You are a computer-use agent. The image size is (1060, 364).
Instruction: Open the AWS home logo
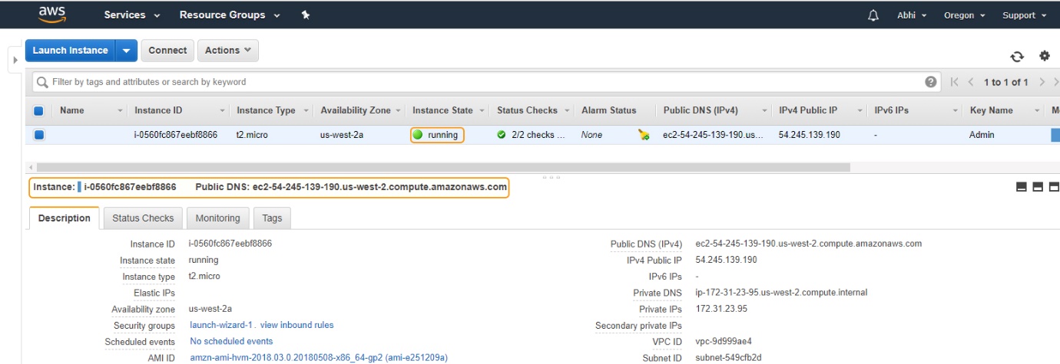pos(52,15)
